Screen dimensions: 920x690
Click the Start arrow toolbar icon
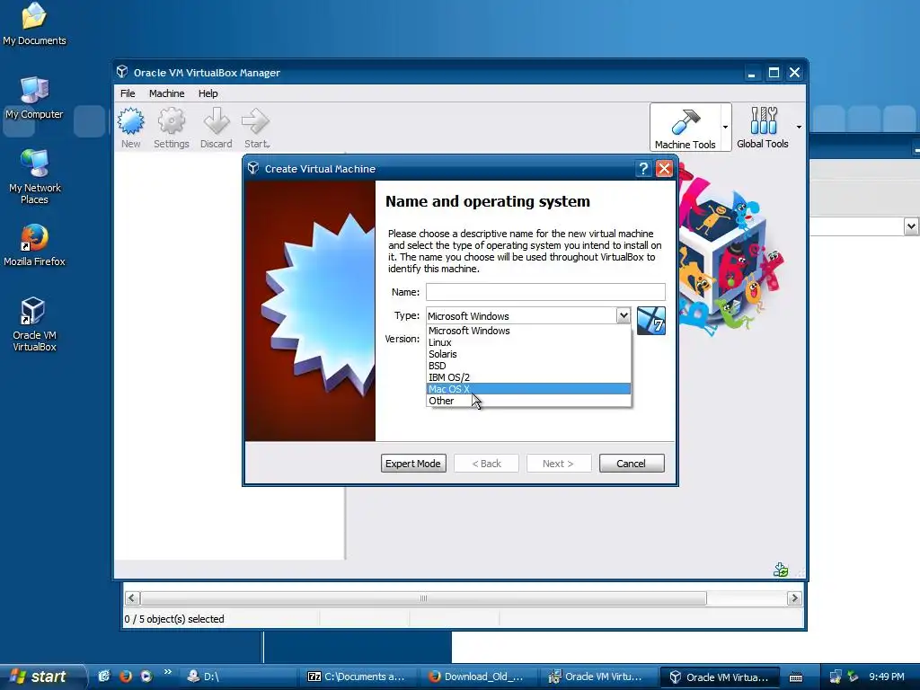(x=256, y=128)
